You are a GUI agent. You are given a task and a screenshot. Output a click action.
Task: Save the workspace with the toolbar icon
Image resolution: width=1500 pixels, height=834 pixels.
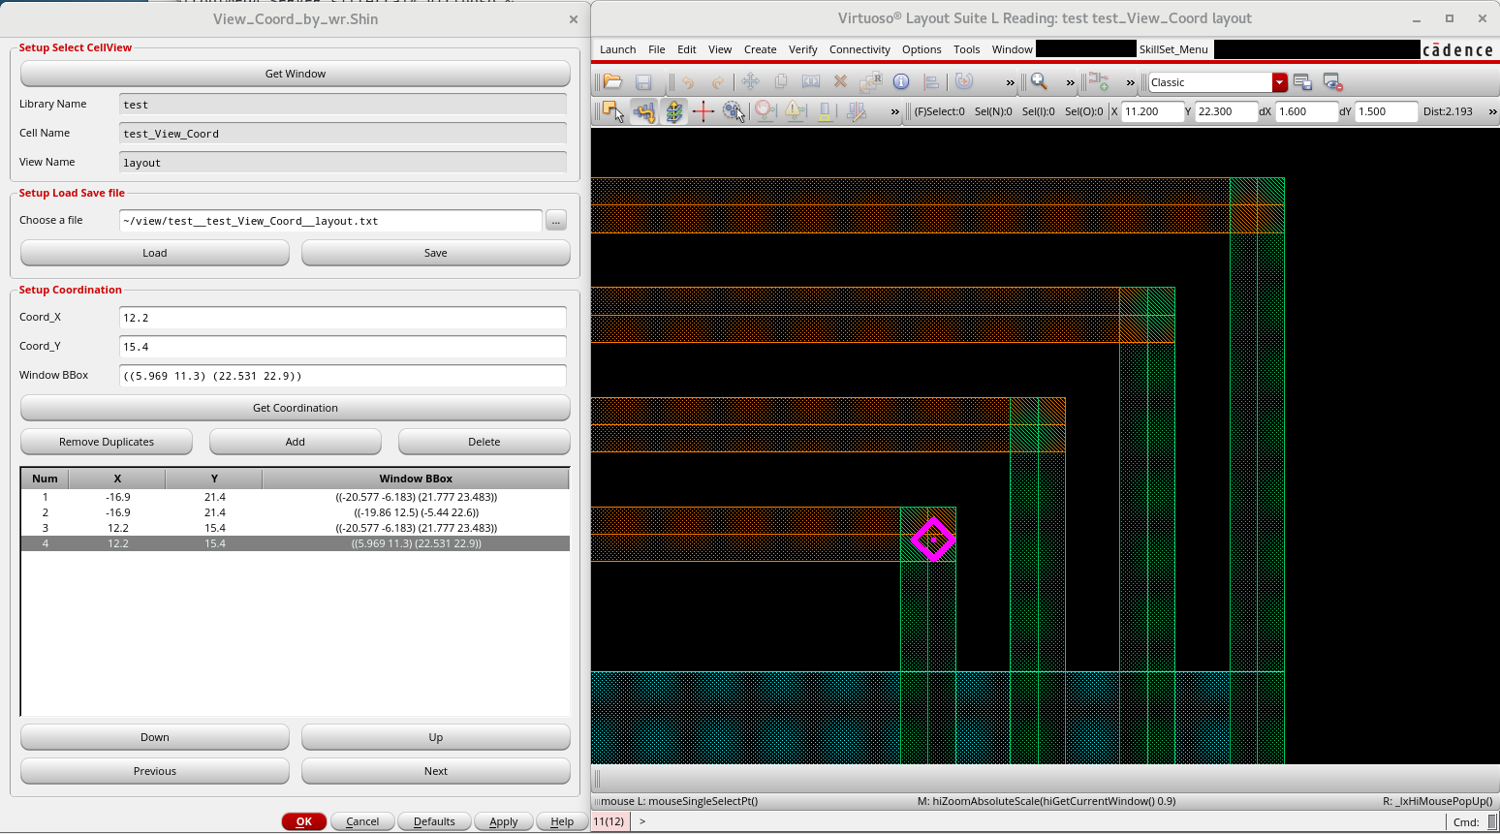coord(1302,82)
